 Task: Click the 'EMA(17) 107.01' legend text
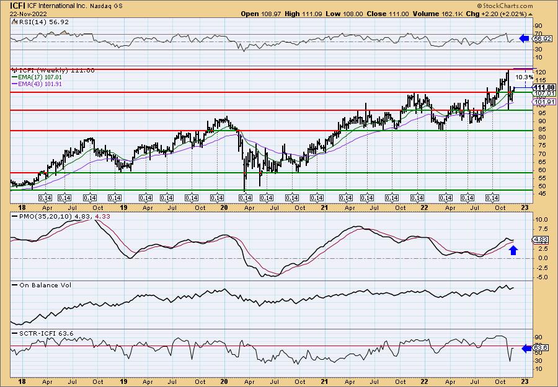point(40,77)
